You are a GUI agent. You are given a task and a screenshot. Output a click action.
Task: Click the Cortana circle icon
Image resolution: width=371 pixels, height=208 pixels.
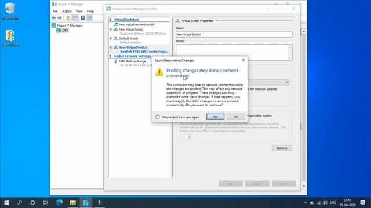pyautogui.click(x=32, y=203)
